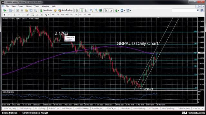Toggle the AutoTrading button

65,10
